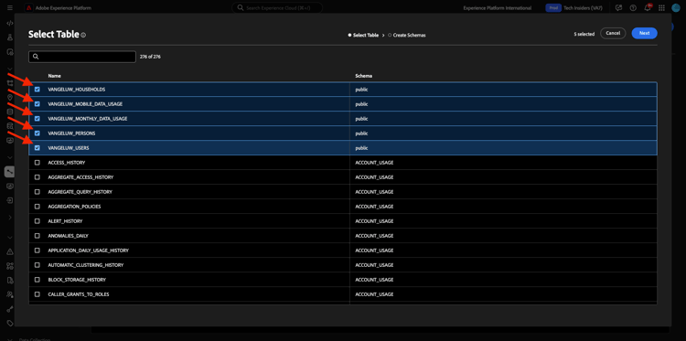Screen dimensions: 686x341
Task: Uncheck the VANGELUW_HOUSEHOLDS checkbox
Action: tap(38, 90)
